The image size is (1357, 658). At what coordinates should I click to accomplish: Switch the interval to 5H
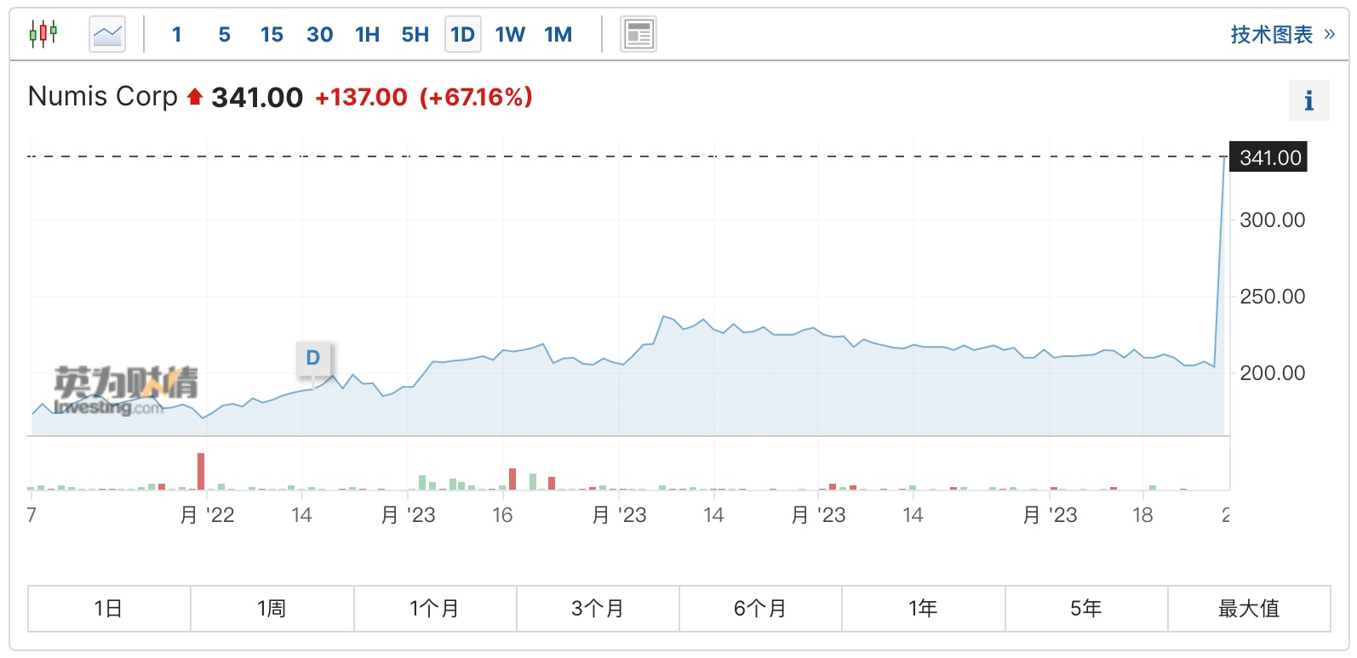click(x=415, y=34)
